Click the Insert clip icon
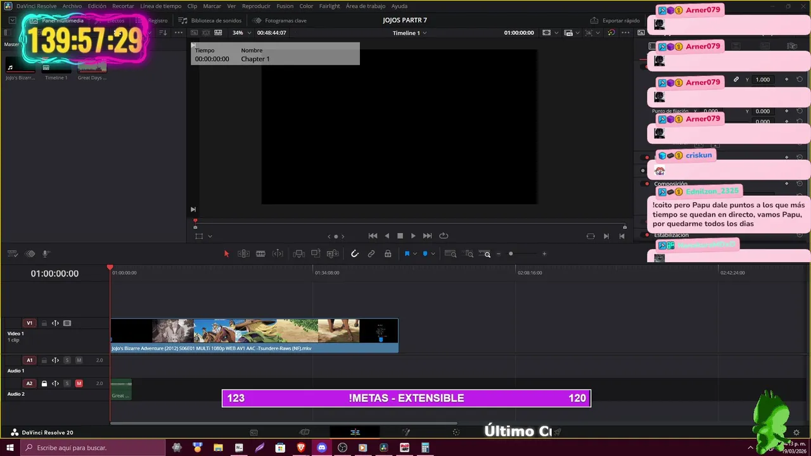The width and height of the screenshot is (811, 456). (x=299, y=254)
